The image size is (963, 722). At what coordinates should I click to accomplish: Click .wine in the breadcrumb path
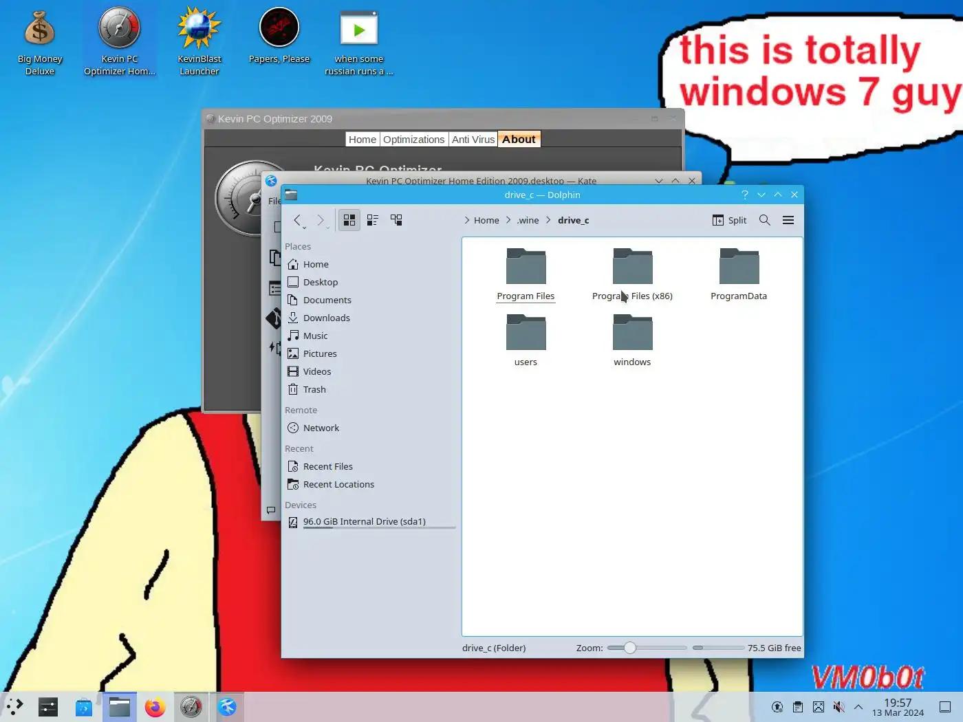pos(528,220)
